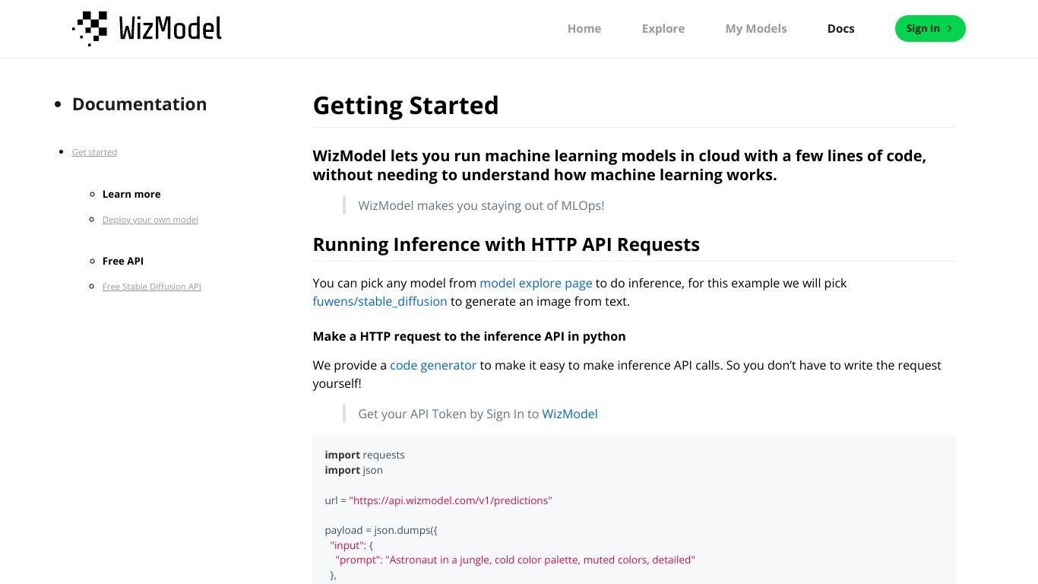This screenshot has width=1038, height=584.
Task: Click the Learn more sidebar label
Action: (131, 194)
